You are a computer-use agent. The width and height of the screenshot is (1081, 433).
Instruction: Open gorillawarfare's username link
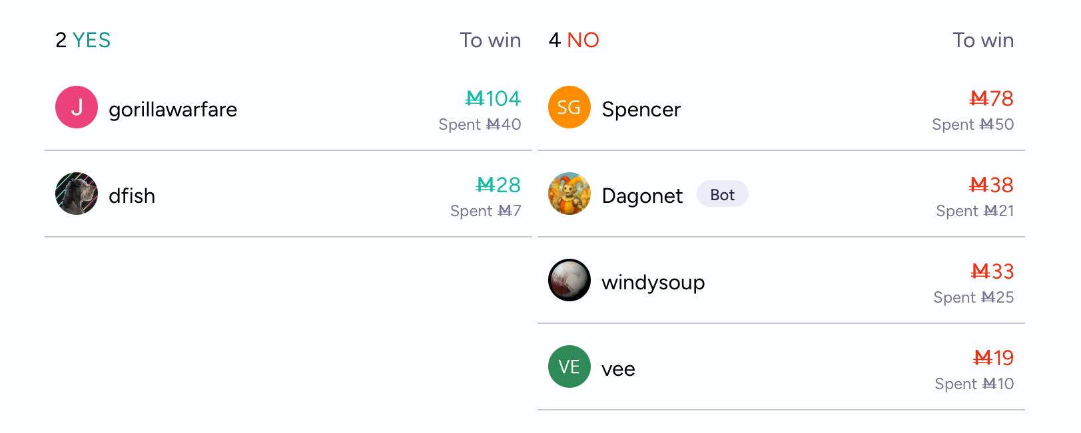[x=173, y=109]
